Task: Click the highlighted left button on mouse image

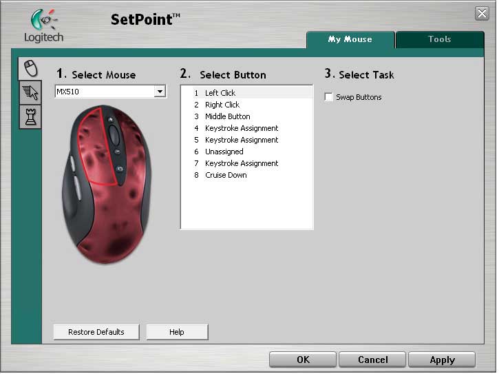Action: pyautogui.click(x=96, y=148)
